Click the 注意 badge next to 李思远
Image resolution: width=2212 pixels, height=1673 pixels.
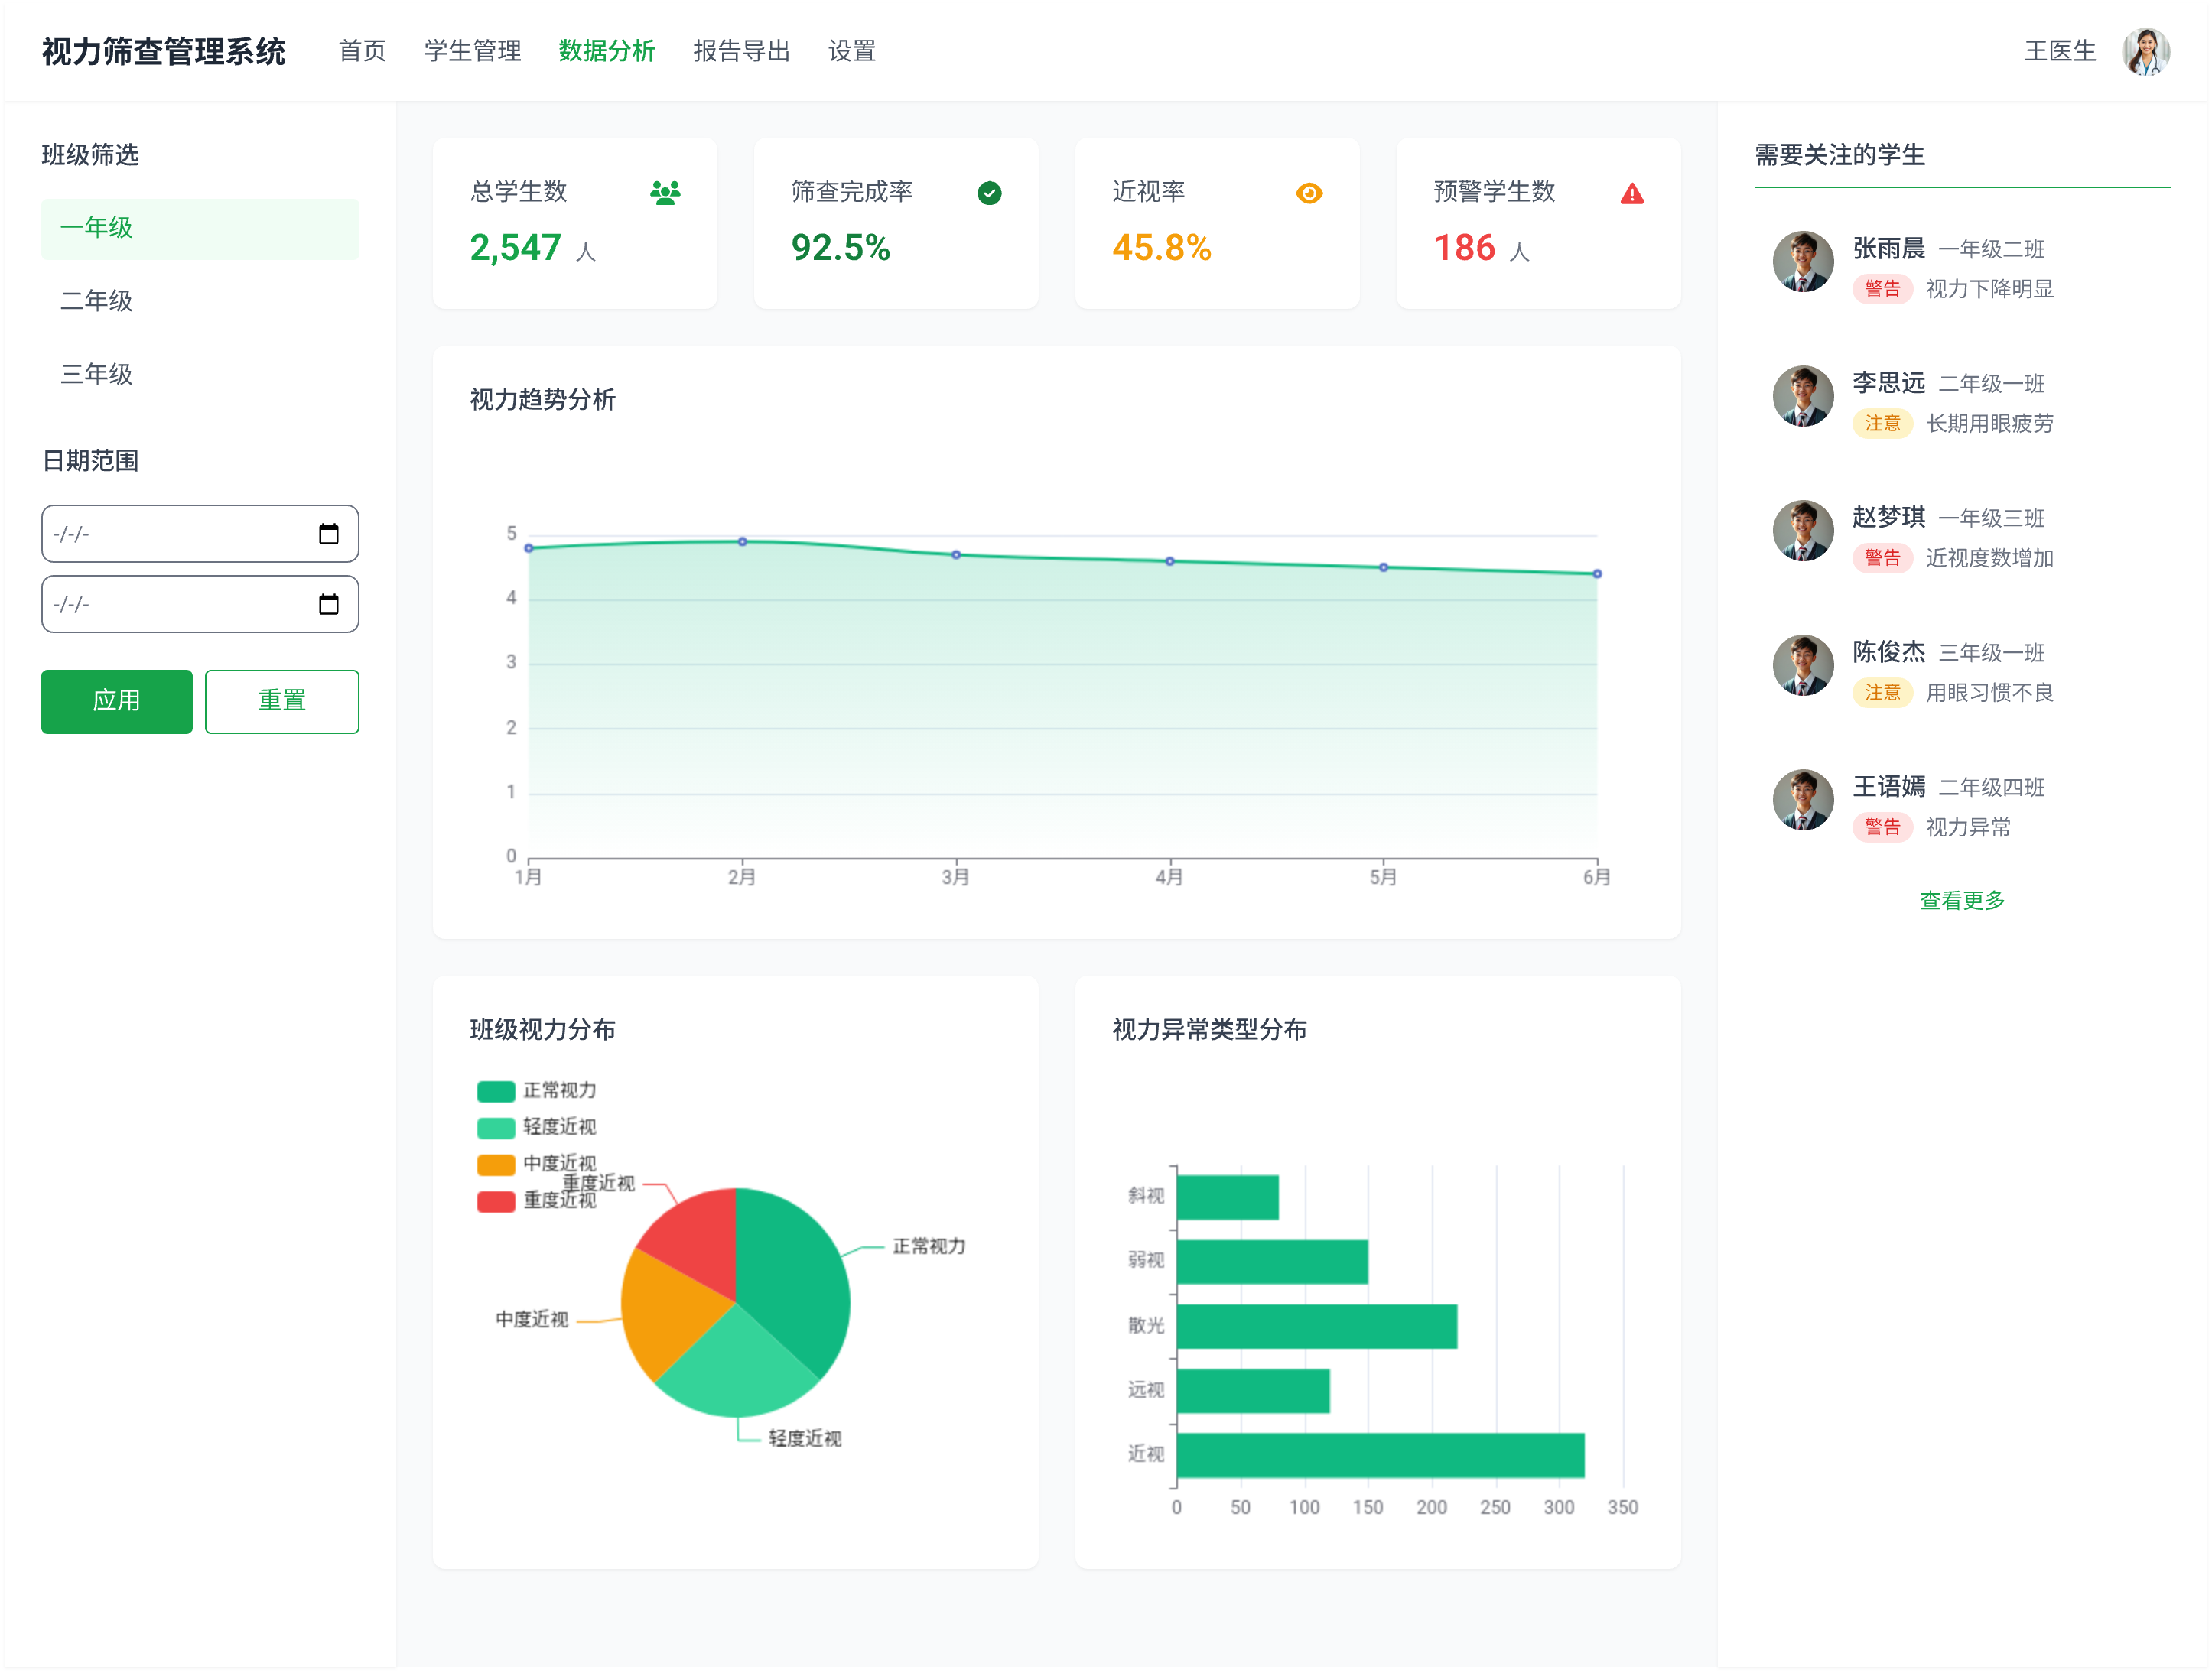[1883, 424]
